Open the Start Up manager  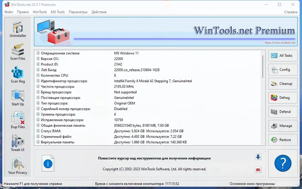pos(18,98)
